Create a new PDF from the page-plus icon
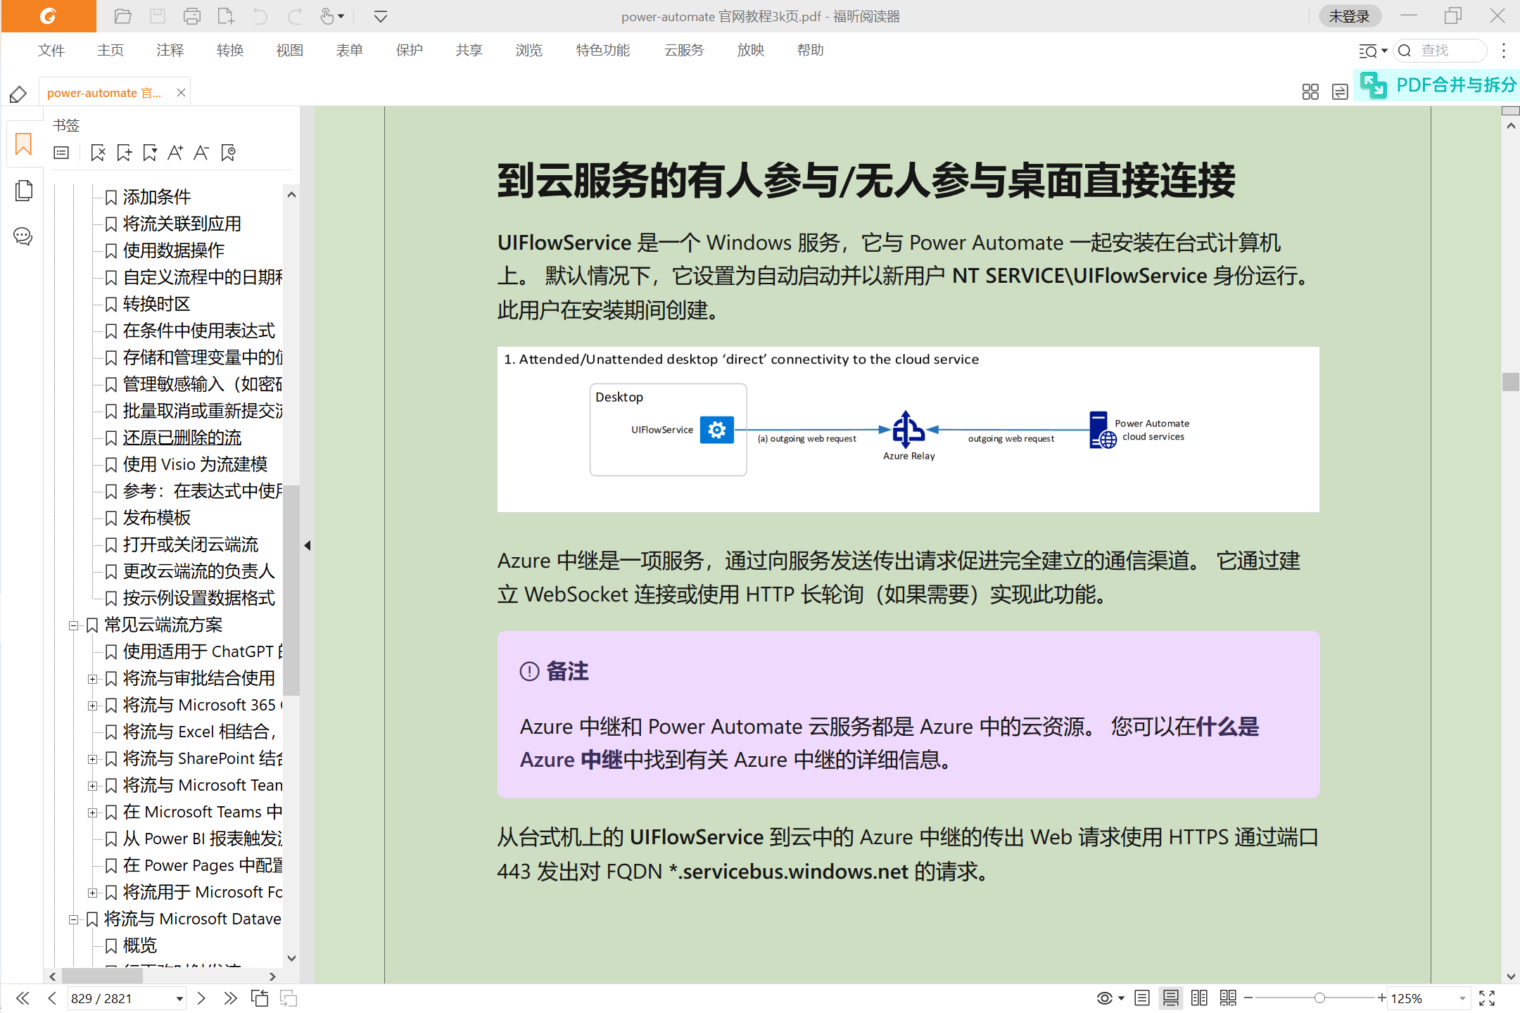Image resolution: width=1520 pixels, height=1013 pixels. [x=226, y=16]
